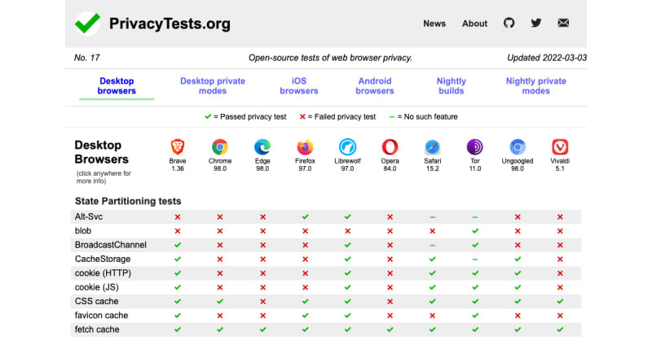The image size is (652, 340).
Task: Open the GitHub icon link
Action: click(509, 23)
